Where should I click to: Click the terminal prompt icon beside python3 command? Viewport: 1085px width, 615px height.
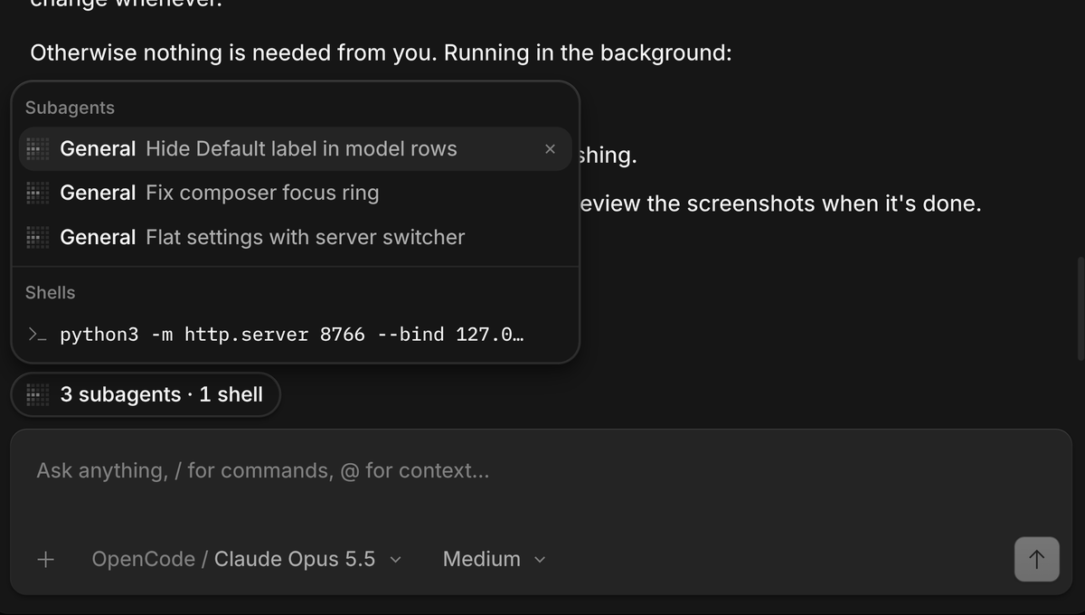[x=37, y=335]
